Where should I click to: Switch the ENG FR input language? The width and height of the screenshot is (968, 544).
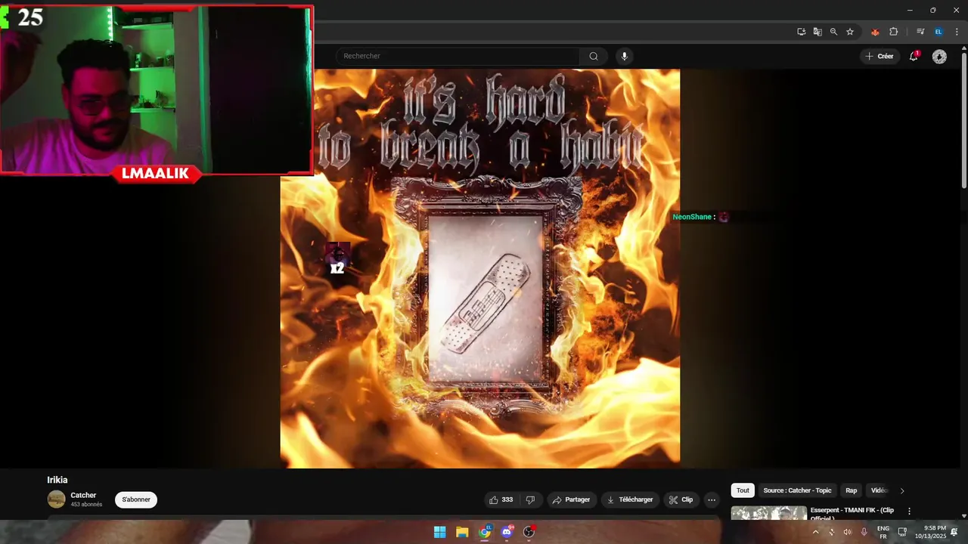[883, 532]
